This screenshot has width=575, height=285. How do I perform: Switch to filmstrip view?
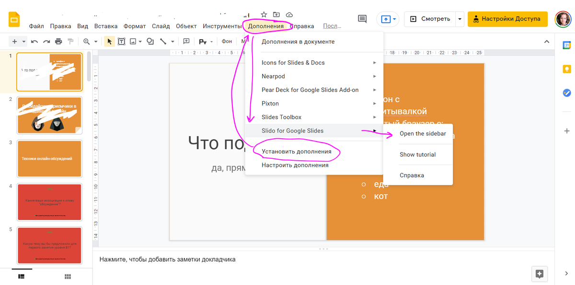[22, 276]
